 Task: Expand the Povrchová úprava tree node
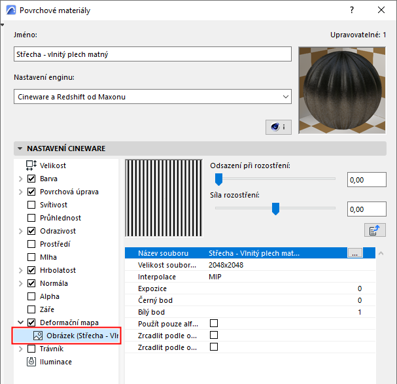click(x=20, y=192)
